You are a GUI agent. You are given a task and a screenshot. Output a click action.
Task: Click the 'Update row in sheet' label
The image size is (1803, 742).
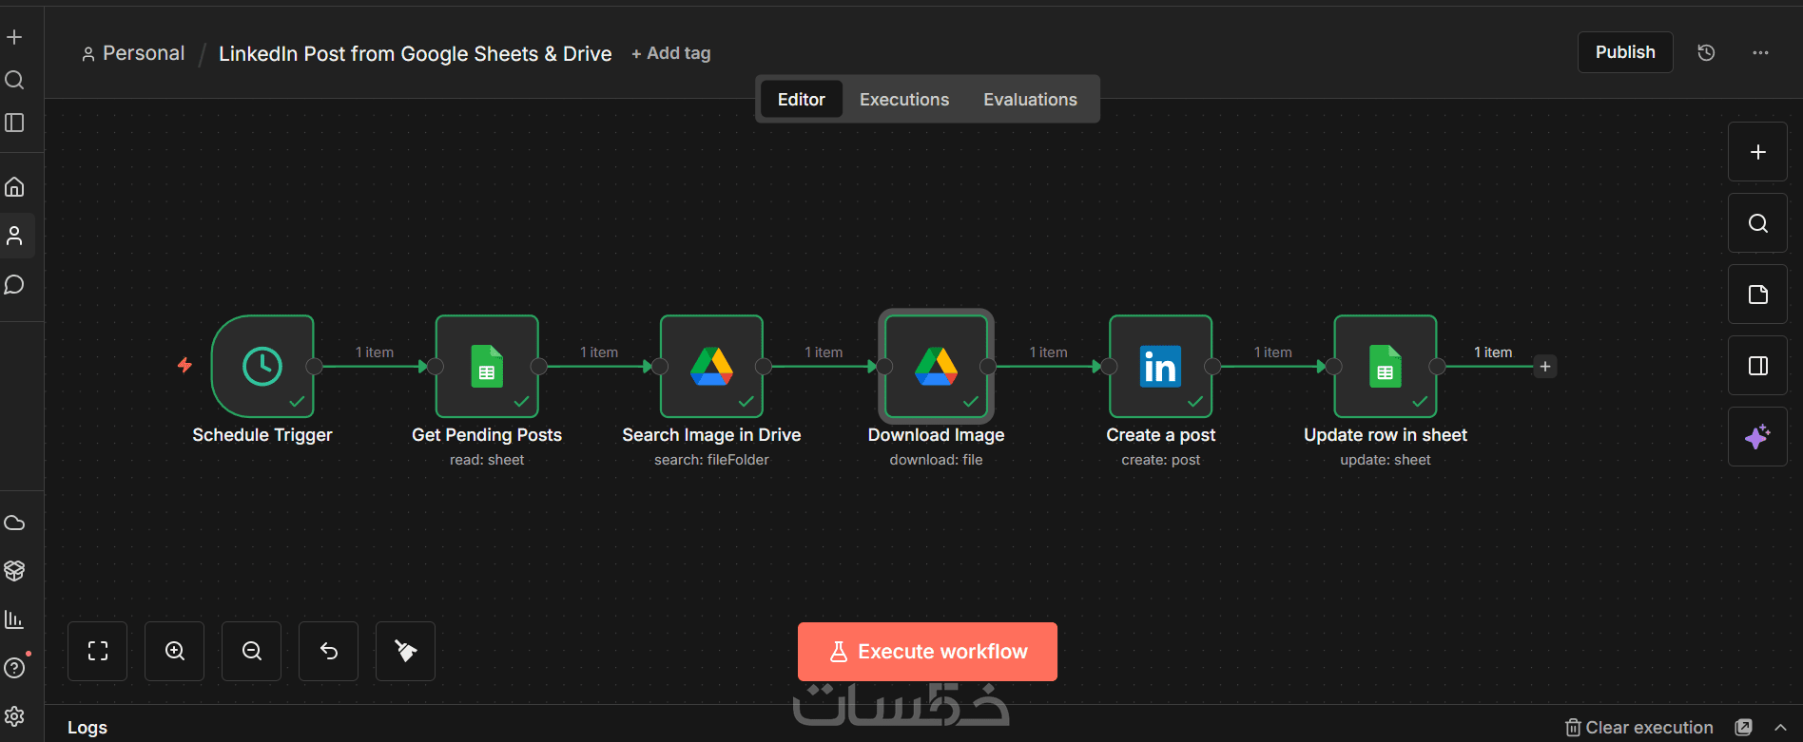(1386, 435)
